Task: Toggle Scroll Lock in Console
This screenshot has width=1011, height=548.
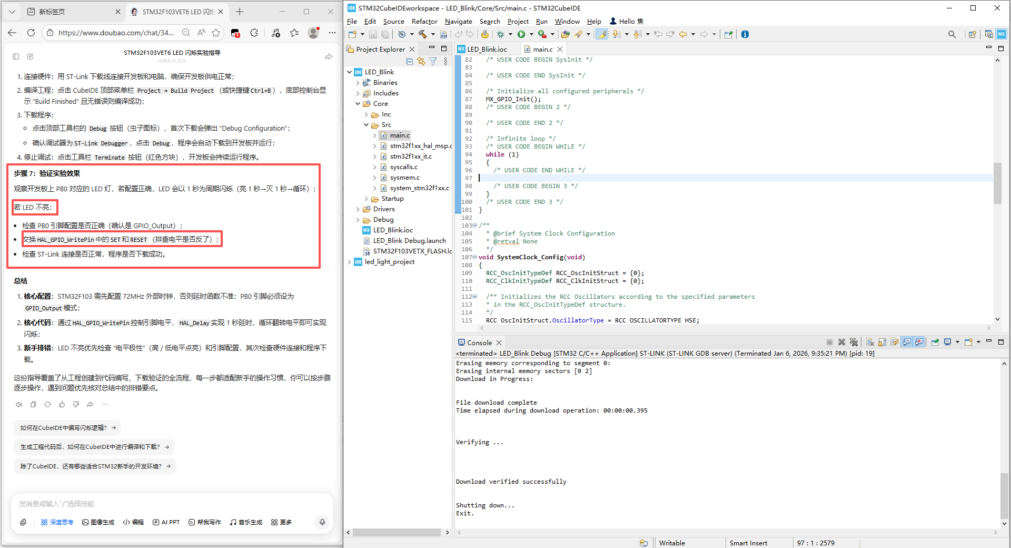Action: (882, 342)
